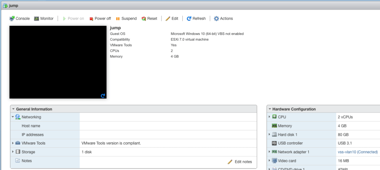Screen dimensions: 380x170
Task: Click the CPU chip icon
Action: (274, 117)
